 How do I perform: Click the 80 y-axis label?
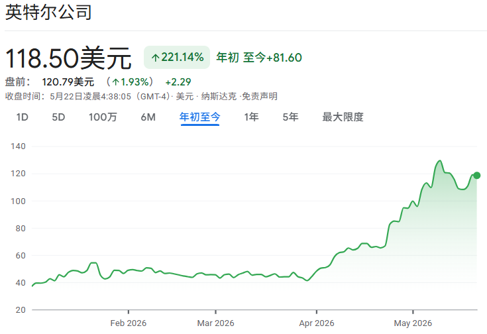point(20,229)
